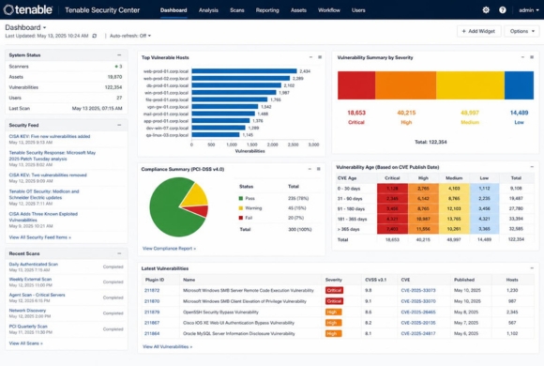Open plugin ID 211864 link
The image size is (544, 366).
click(152, 334)
